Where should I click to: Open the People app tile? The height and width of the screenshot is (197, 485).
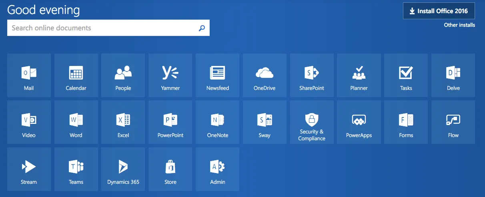coord(123,75)
